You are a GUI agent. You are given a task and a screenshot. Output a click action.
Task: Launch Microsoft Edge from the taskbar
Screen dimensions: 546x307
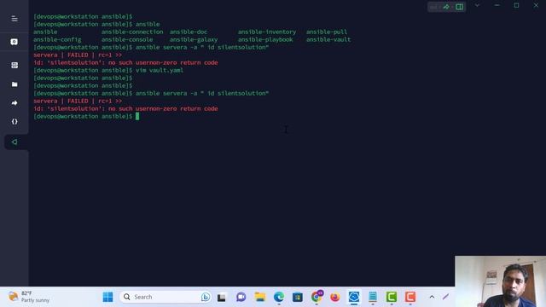point(279,297)
